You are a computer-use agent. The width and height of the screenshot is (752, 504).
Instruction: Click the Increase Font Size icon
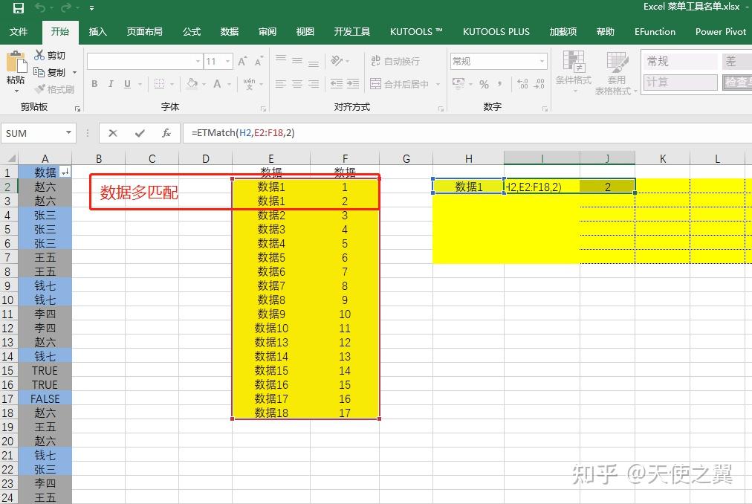(242, 61)
